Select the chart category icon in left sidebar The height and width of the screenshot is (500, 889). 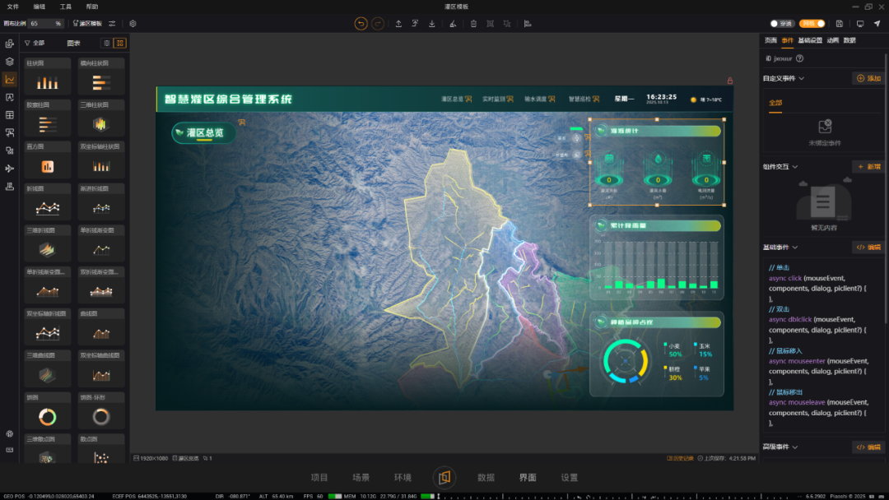(10, 79)
